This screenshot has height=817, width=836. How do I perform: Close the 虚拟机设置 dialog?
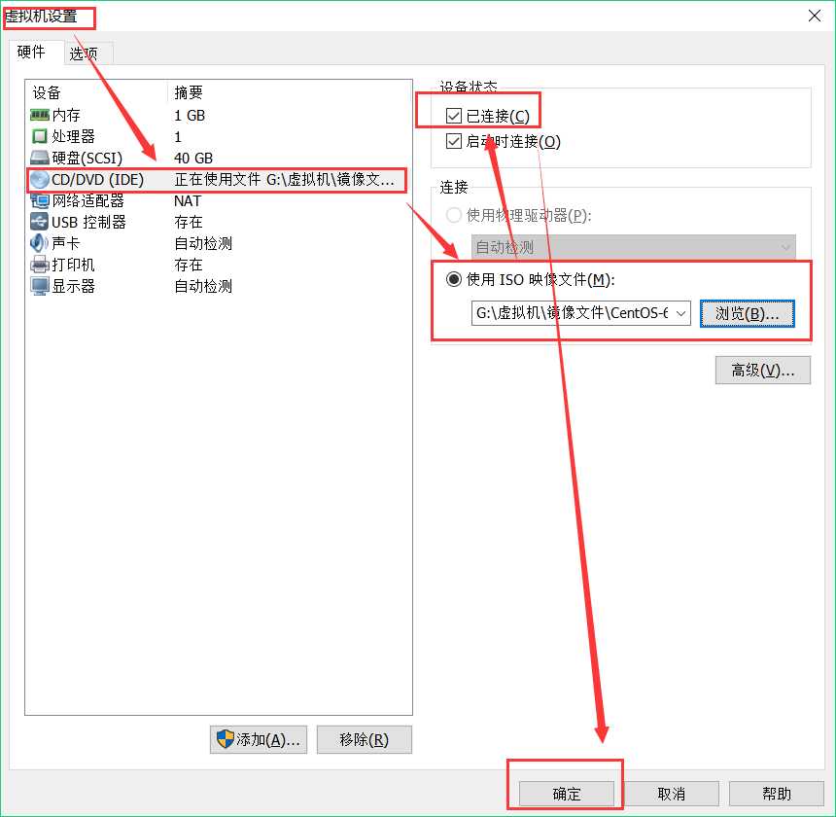(815, 16)
